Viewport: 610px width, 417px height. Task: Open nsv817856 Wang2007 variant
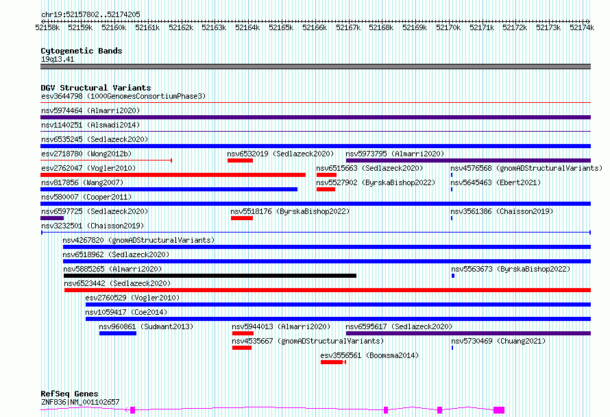pyautogui.click(x=169, y=189)
